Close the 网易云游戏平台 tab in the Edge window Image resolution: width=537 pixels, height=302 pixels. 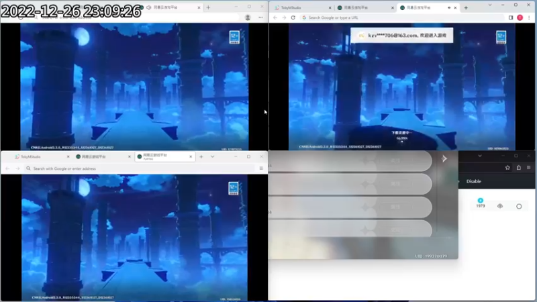[x=199, y=7]
